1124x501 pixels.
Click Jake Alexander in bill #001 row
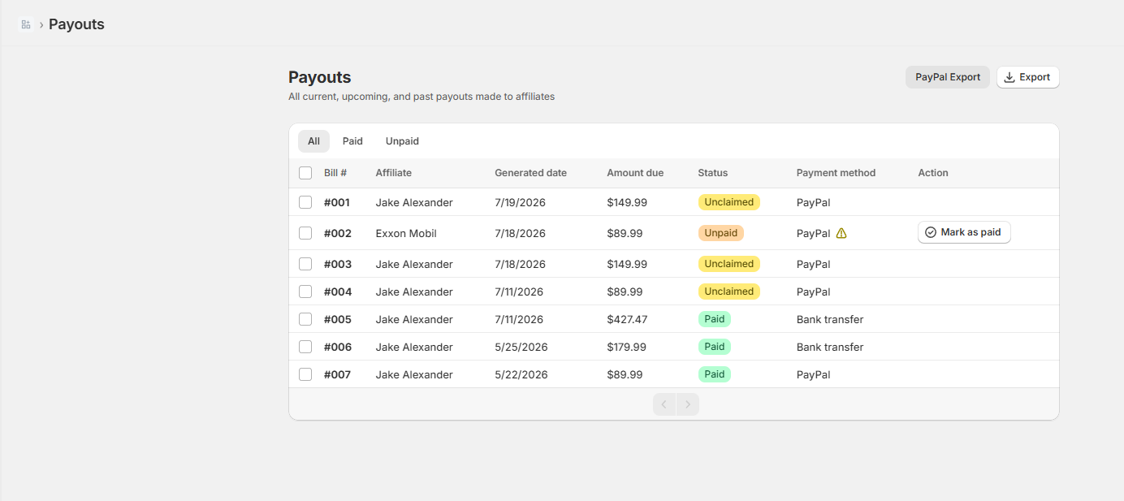[x=414, y=202]
